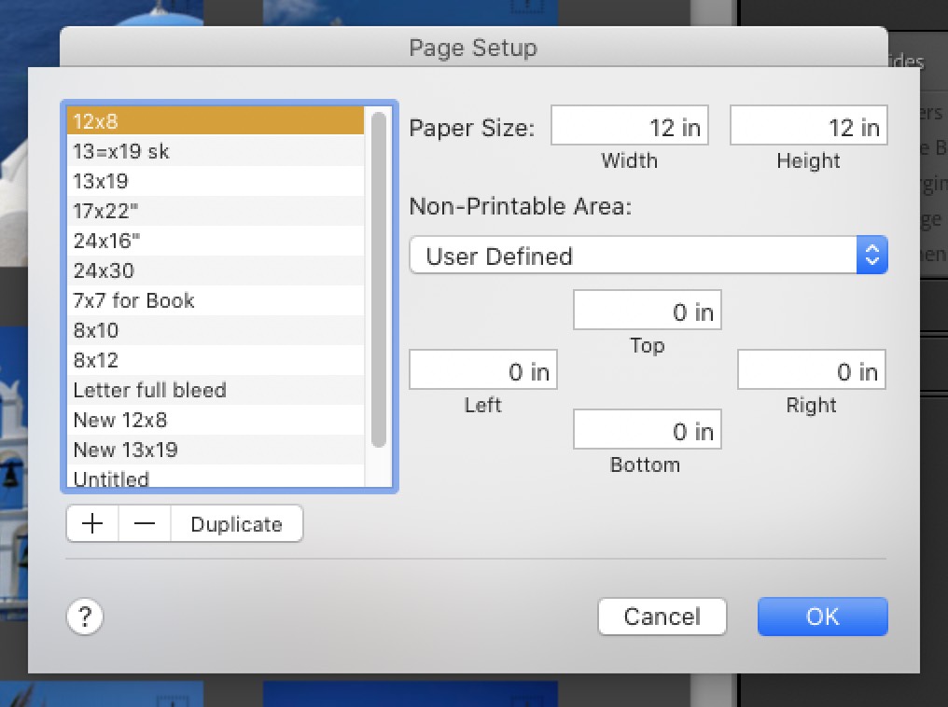The width and height of the screenshot is (948, 707).
Task: Select the 17x22" paper size entry
Action: click(215, 211)
